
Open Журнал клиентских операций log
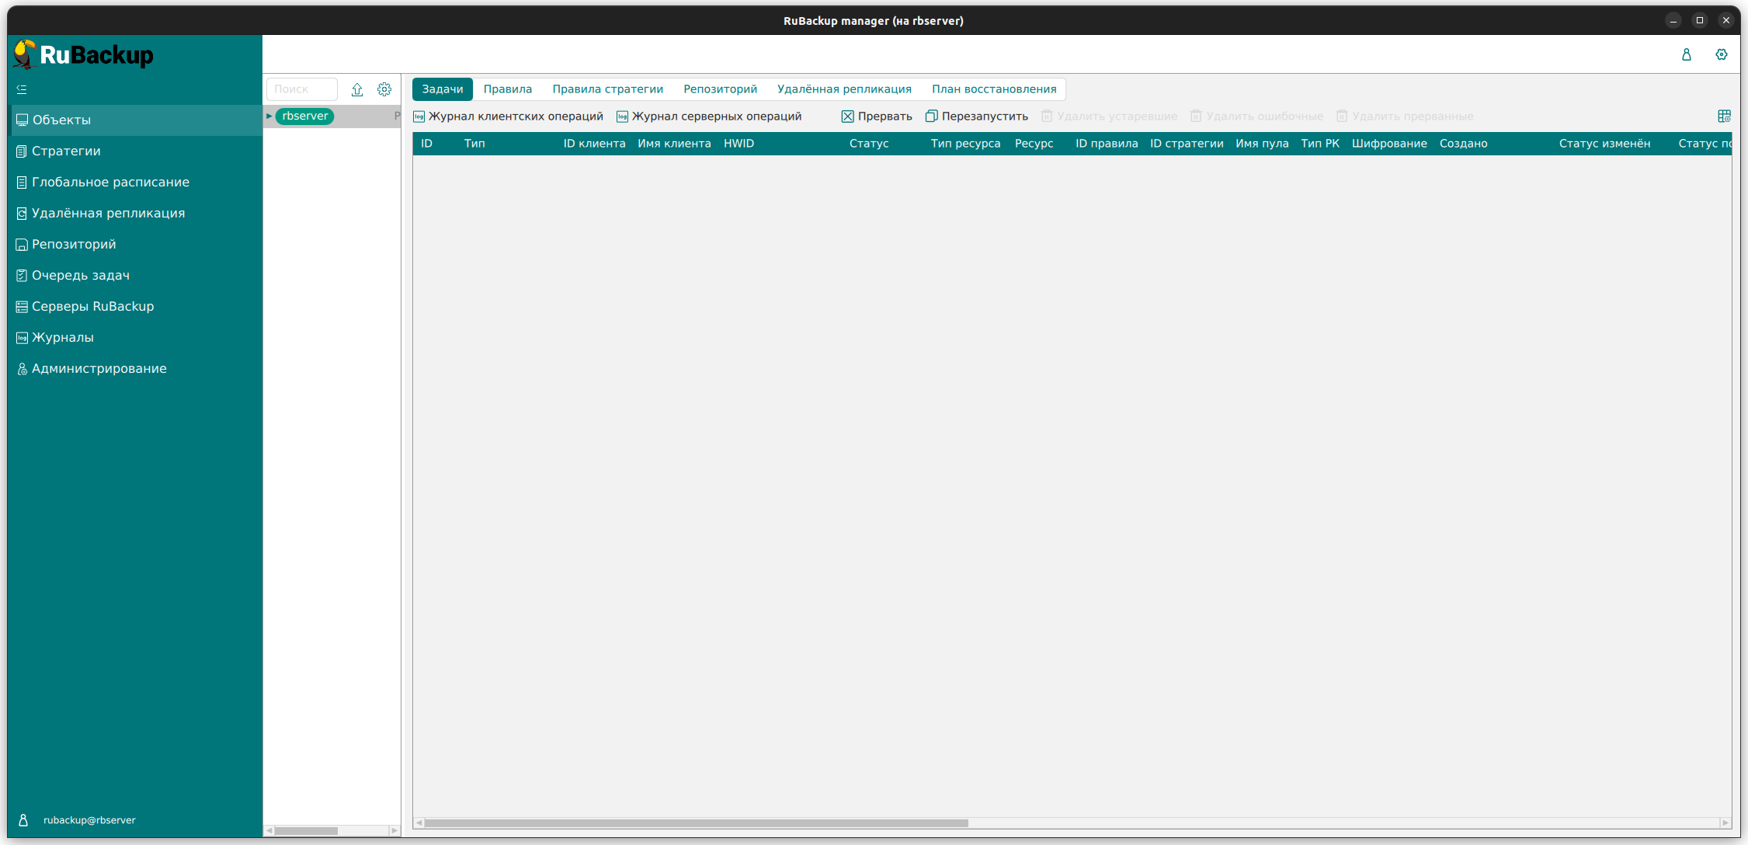(508, 116)
